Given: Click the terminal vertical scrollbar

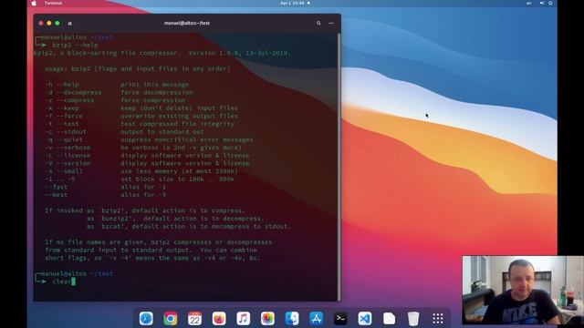Looking at the screenshot, I should click(x=339, y=167).
